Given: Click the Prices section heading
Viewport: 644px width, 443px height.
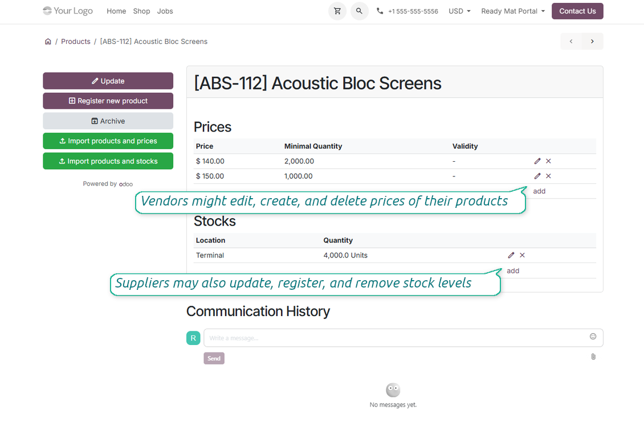Looking at the screenshot, I should pos(213,127).
